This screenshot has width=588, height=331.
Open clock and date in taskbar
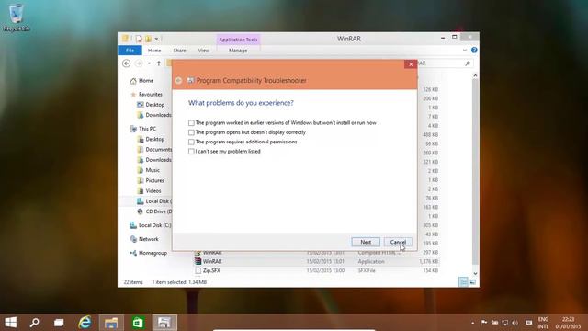tap(568, 323)
